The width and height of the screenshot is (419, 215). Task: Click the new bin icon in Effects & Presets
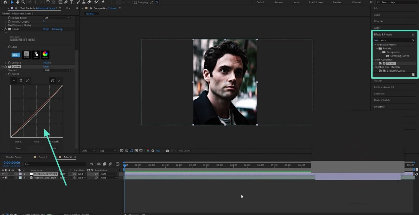(413, 74)
